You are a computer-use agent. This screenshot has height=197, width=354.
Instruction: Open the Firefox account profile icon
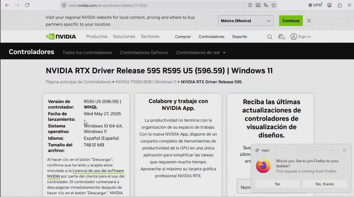(330, 5)
